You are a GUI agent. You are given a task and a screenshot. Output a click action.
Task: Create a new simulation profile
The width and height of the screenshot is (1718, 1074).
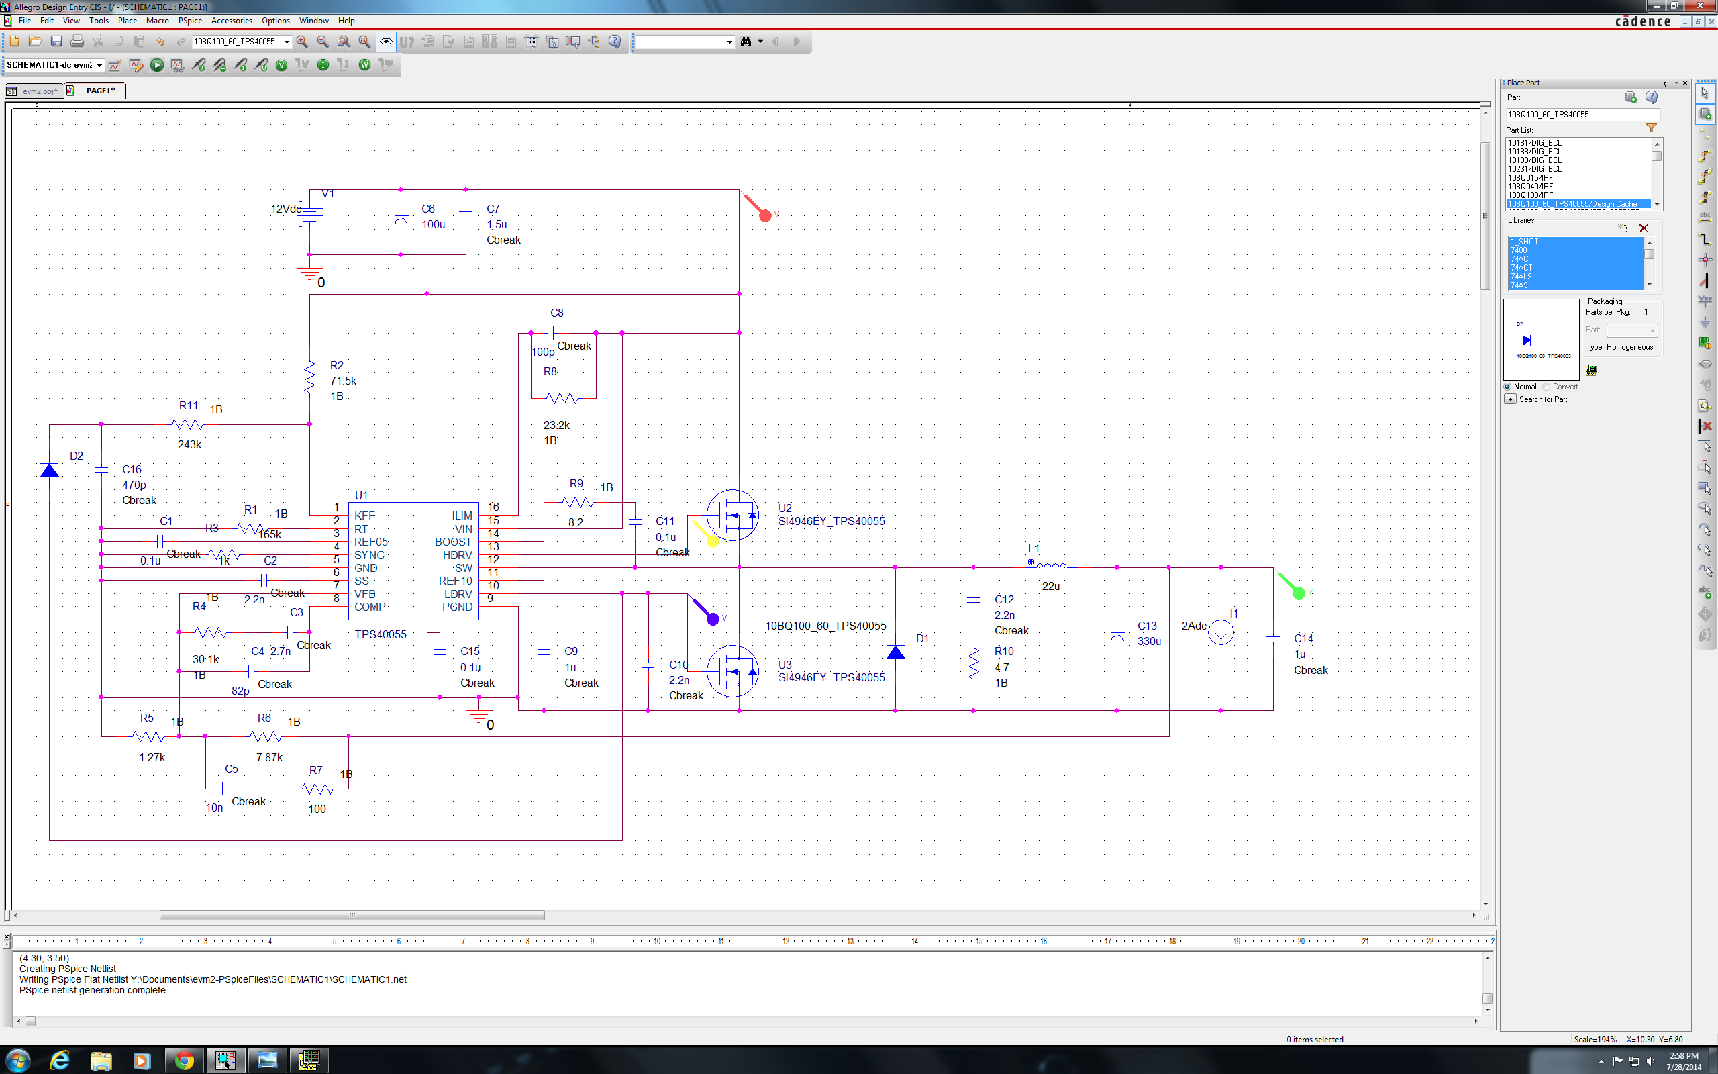click(115, 65)
